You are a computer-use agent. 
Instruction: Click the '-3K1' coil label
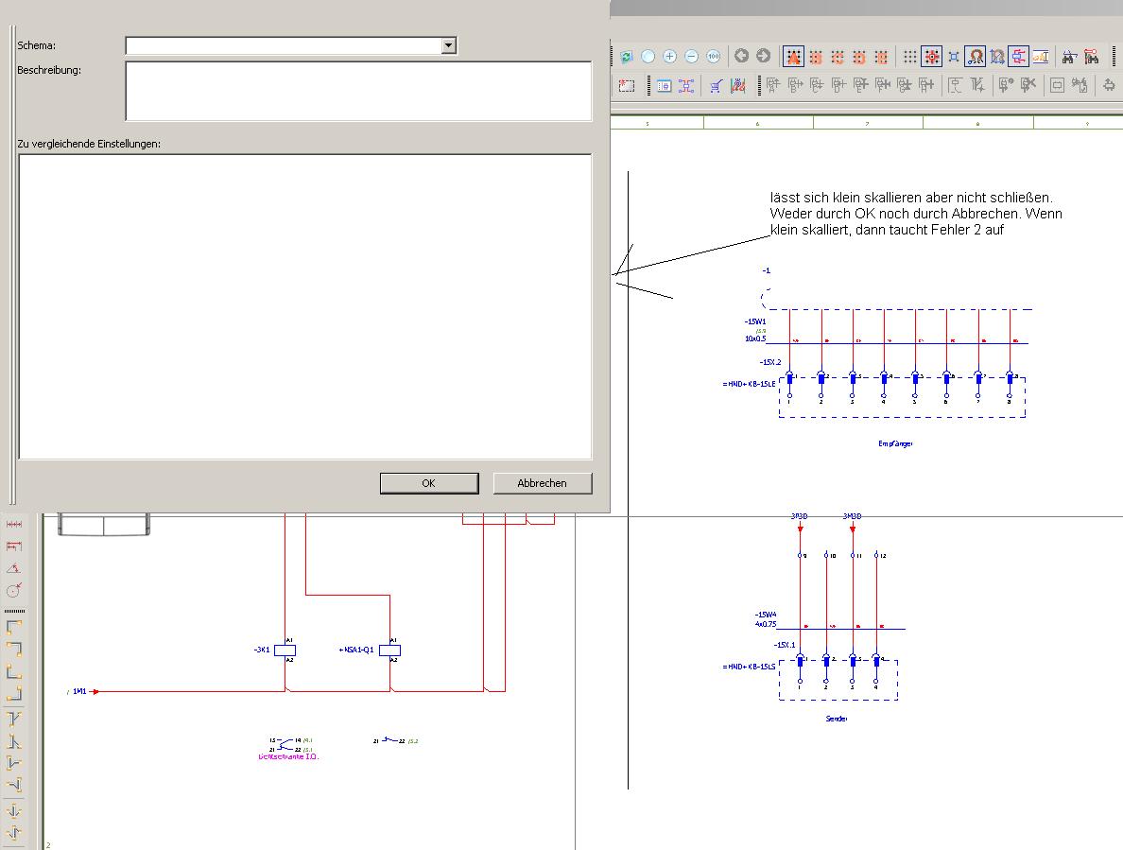tap(262, 650)
